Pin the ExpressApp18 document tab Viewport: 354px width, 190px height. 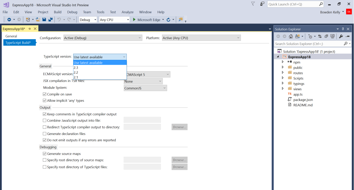coord(30,29)
